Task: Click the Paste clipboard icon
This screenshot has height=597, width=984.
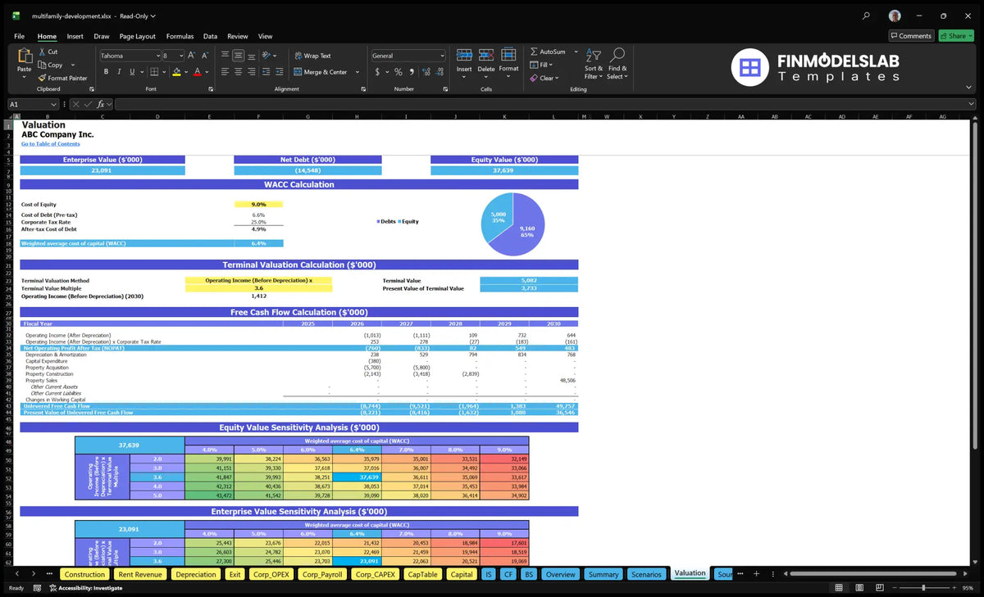Action: coord(24,56)
